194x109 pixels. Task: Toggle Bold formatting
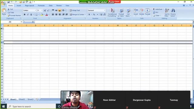pyautogui.click(x=25, y=15)
